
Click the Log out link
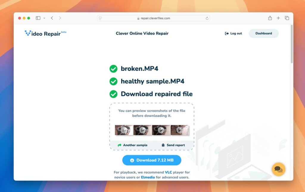click(x=234, y=34)
